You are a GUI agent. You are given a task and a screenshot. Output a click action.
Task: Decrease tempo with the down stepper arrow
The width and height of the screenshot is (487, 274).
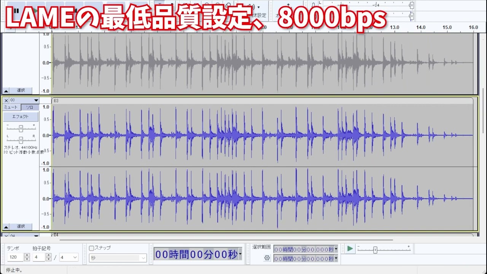27,259
